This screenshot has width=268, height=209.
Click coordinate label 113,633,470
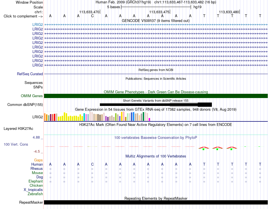tap(89, 12)
